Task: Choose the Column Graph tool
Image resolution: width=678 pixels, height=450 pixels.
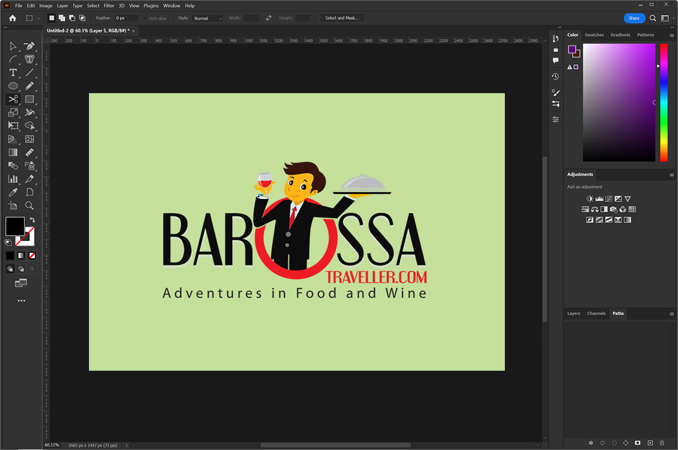Action: coord(13,179)
